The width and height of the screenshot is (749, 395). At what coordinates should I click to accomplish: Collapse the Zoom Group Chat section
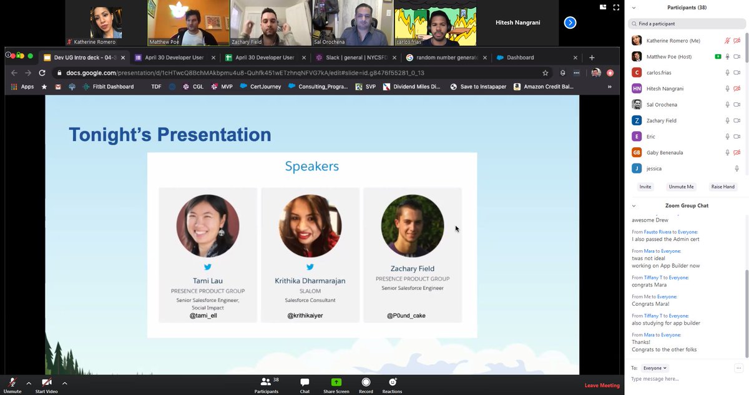click(634, 205)
